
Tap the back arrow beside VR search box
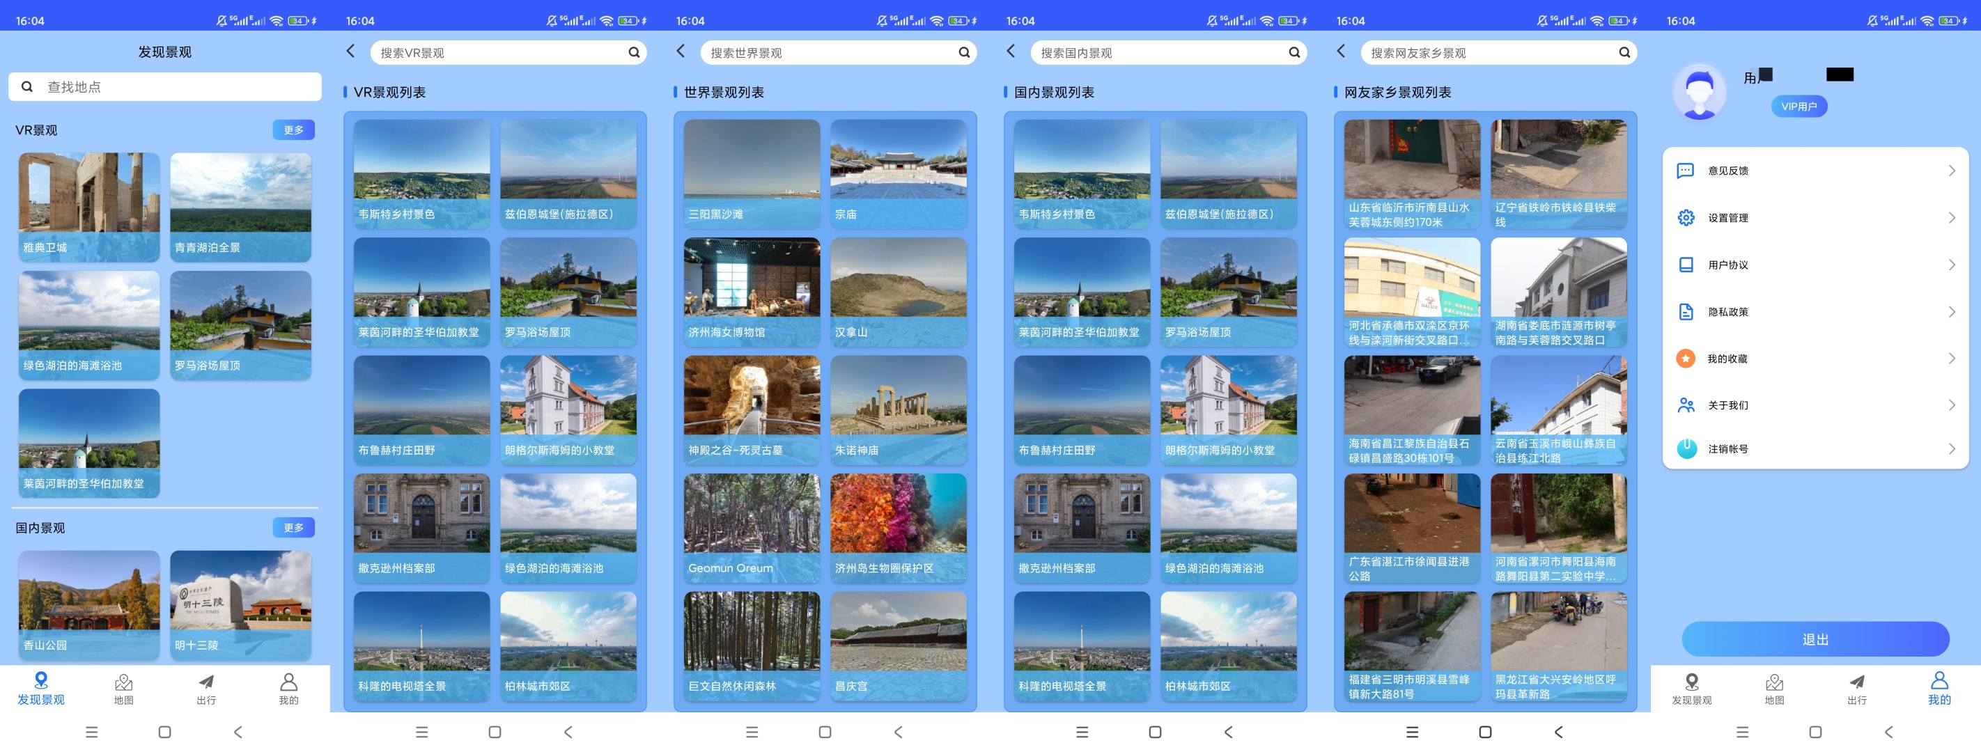350,52
